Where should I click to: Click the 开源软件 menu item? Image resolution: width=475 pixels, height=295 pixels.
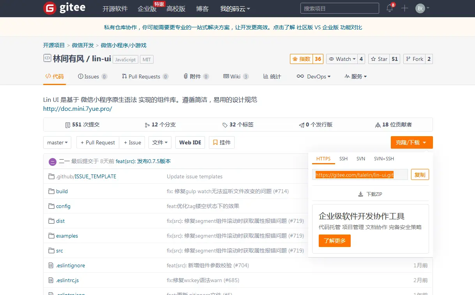point(115,9)
